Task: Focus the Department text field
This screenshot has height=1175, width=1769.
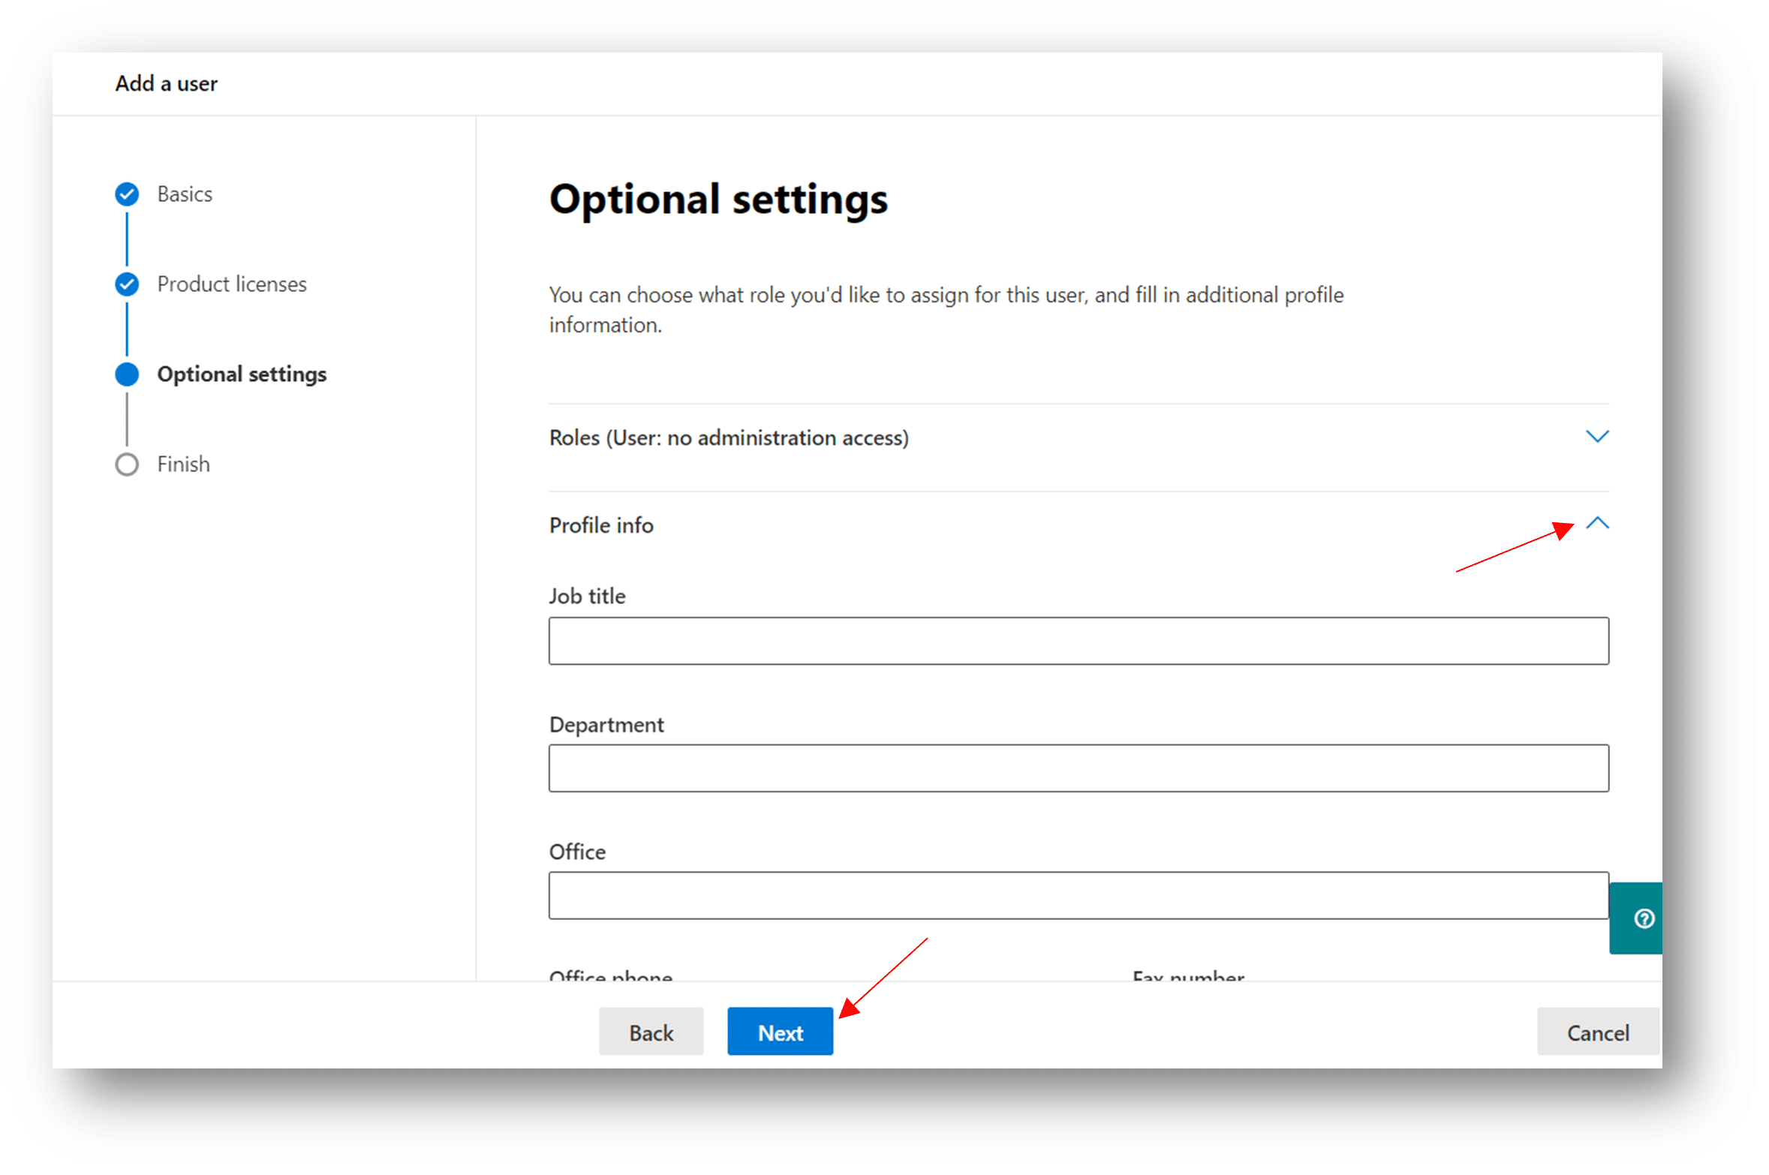Action: coord(1078,768)
